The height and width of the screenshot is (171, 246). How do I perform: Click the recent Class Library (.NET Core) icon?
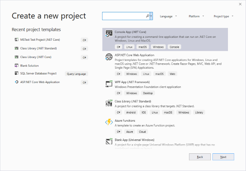(x=16, y=57)
